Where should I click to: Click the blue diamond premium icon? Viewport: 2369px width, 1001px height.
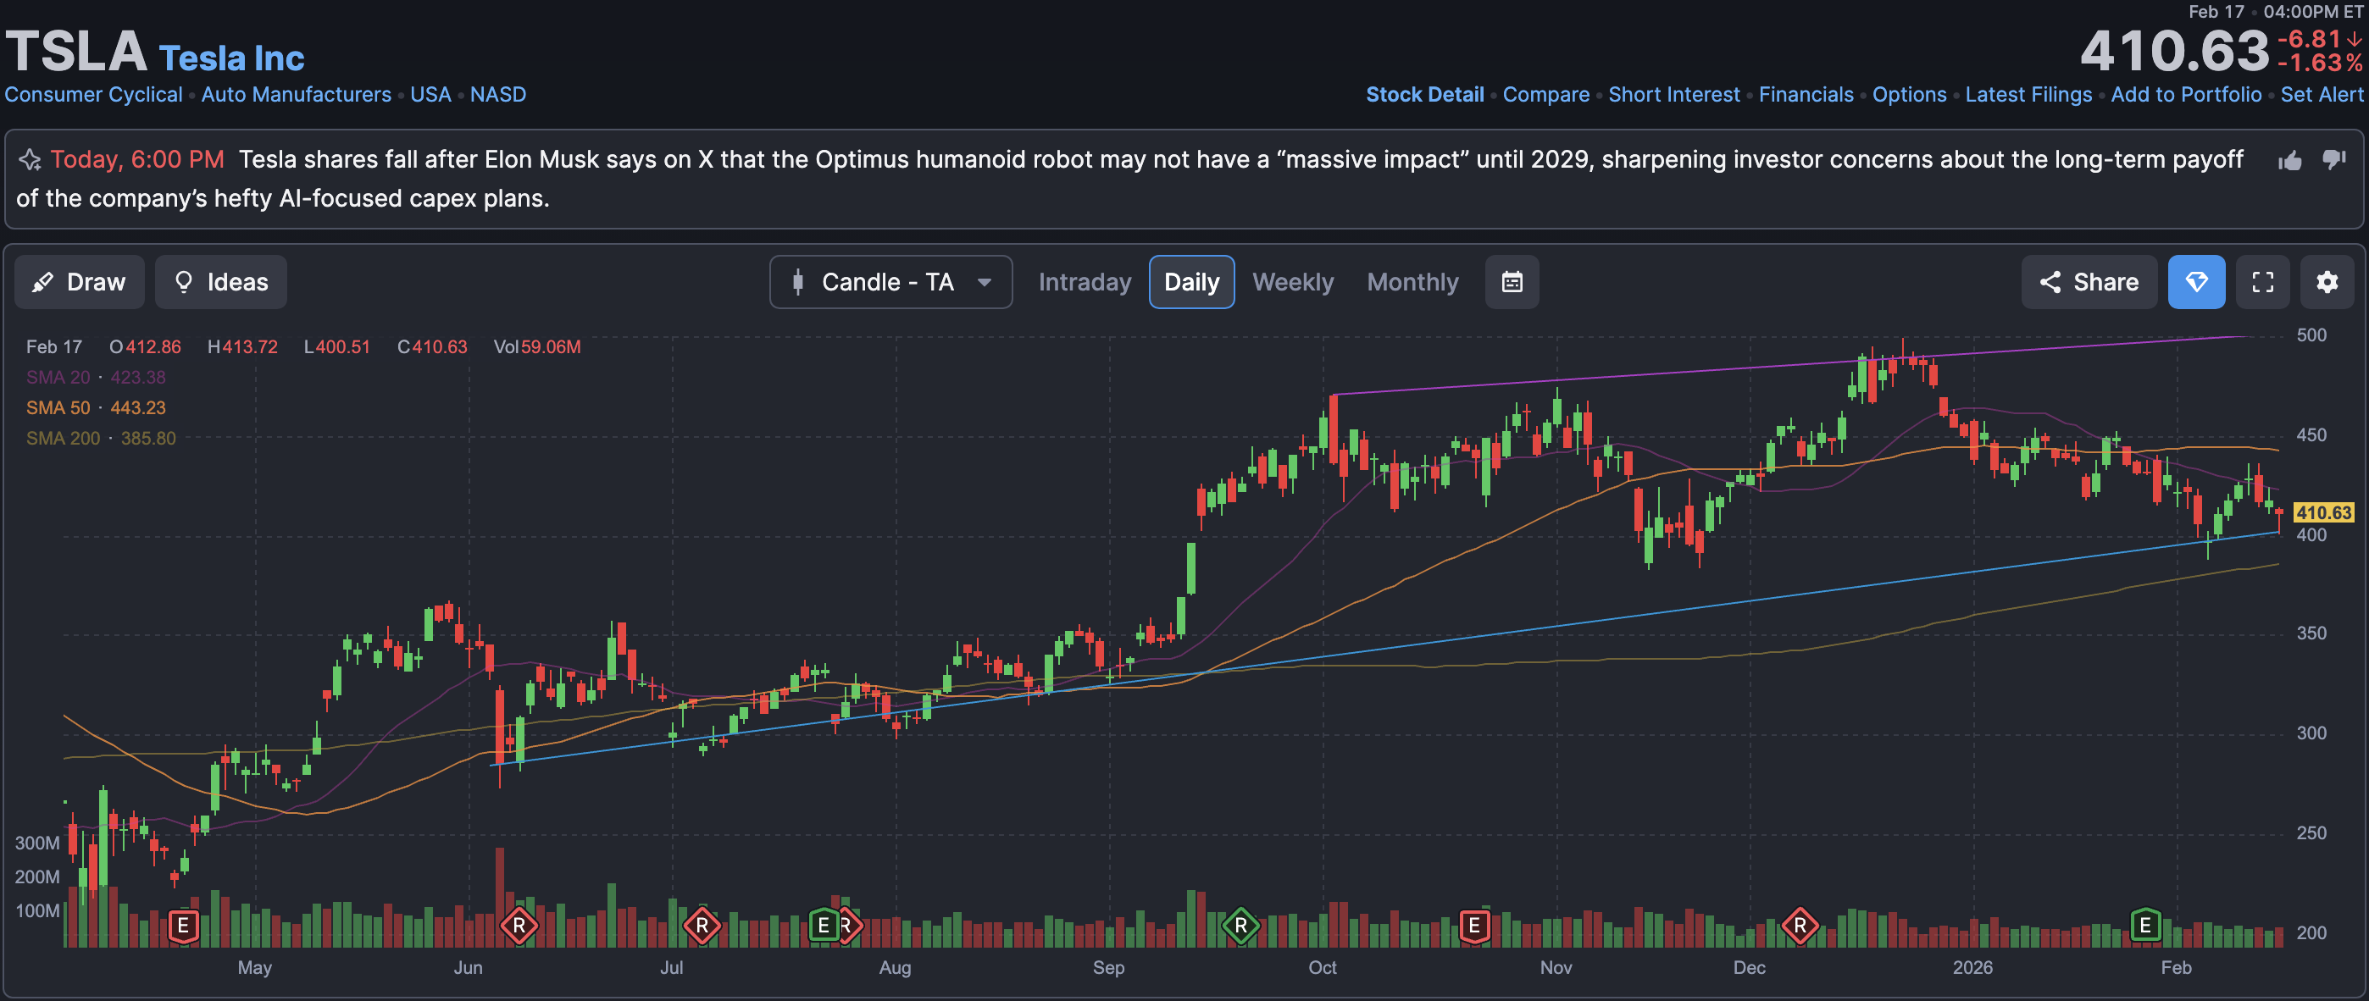(x=2196, y=282)
